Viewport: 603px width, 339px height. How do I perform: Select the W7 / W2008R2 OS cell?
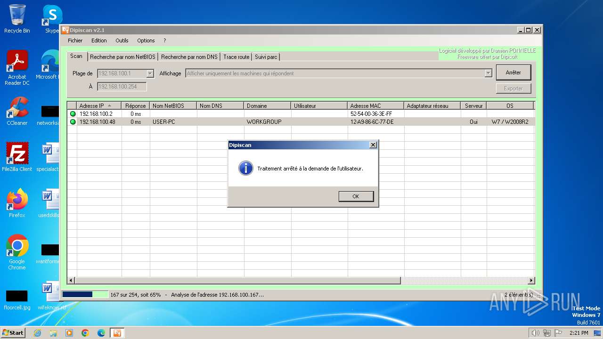[x=510, y=122]
